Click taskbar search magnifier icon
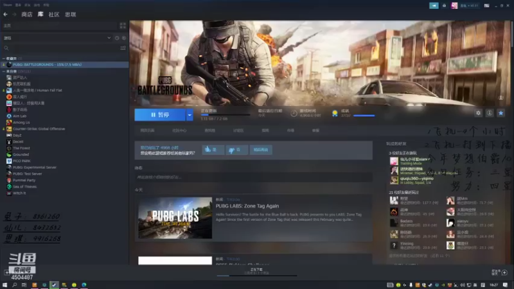The image size is (514, 289). (x=14, y=285)
